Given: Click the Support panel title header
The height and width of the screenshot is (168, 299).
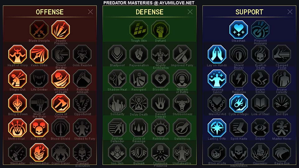Looking at the screenshot, I should [249, 12].
